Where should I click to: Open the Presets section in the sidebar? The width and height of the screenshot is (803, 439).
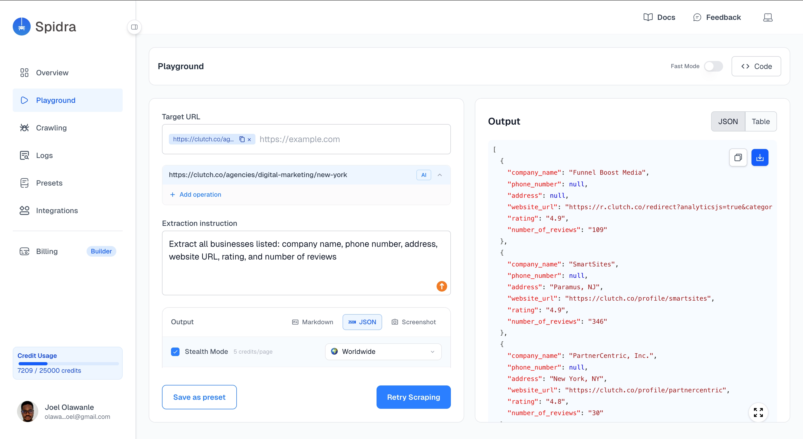click(x=49, y=183)
